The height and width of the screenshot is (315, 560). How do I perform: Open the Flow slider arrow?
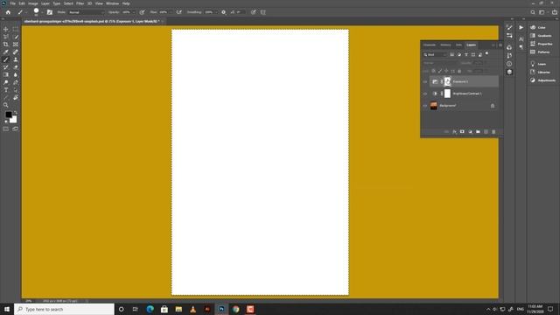[171, 12]
